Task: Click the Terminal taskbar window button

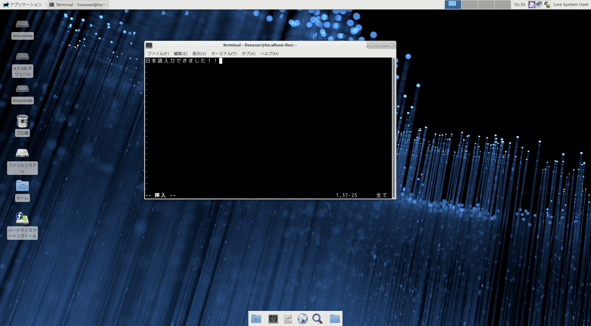Action: pos(78,5)
